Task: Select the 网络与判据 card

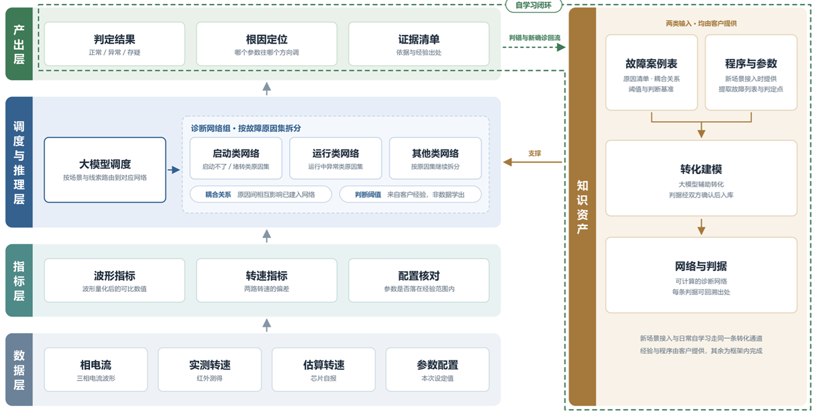Action: coord(701,275)
